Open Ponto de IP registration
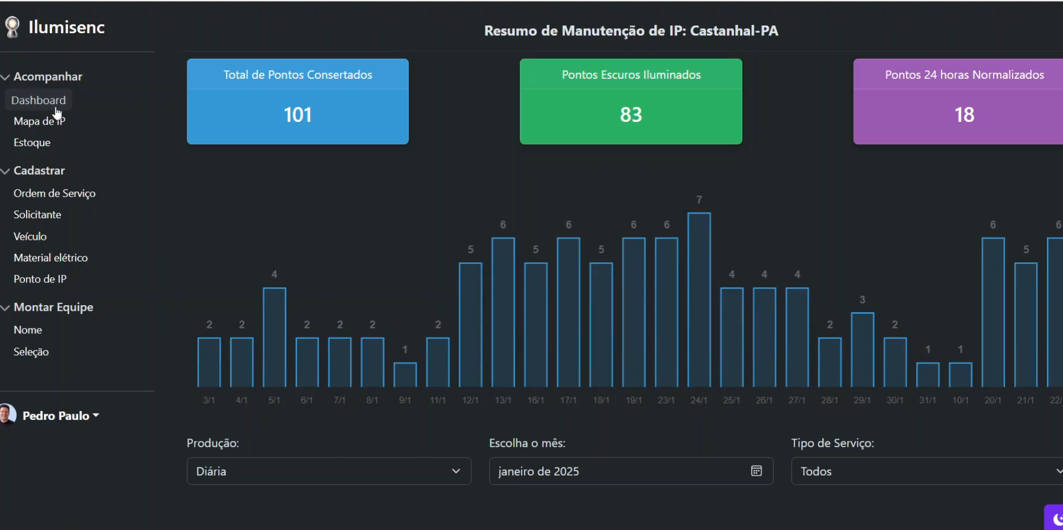The image size is (1063, 530). point(39,279)
